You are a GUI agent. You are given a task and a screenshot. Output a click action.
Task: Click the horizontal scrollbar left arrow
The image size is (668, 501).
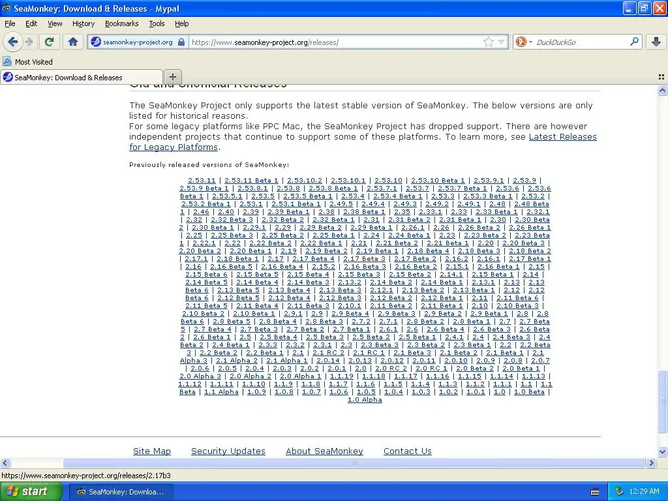(5, 463)
